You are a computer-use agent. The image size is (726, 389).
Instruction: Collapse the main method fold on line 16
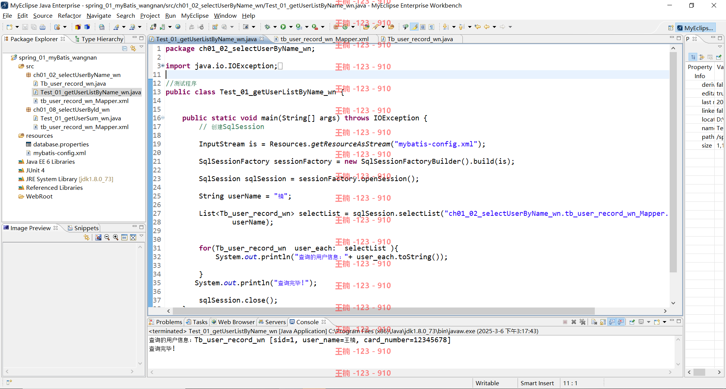[x=163, y=118]
